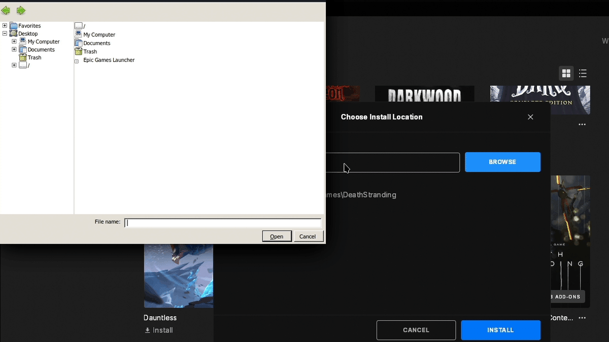This screenshot has width=609, height=342.
Task: Select My Computer in the file list
Action: (99, 34)
